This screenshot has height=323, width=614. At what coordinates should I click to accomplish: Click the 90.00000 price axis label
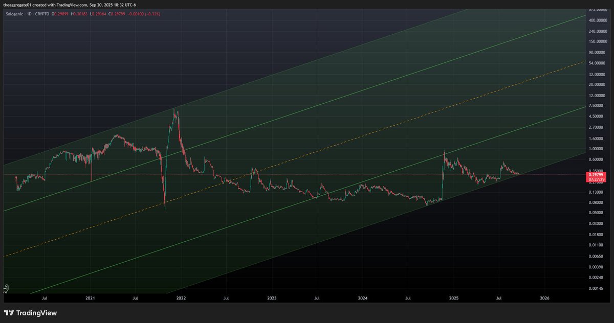597,52
